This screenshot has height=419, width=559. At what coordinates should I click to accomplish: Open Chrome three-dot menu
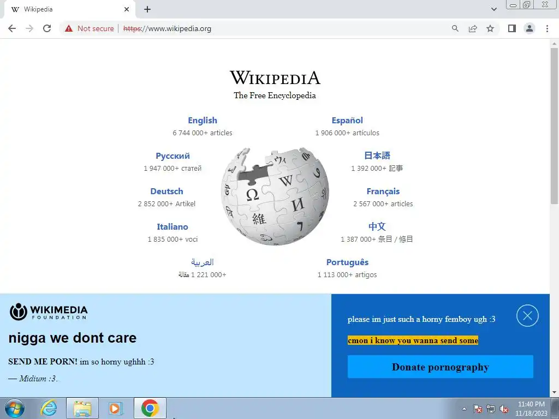547,28
